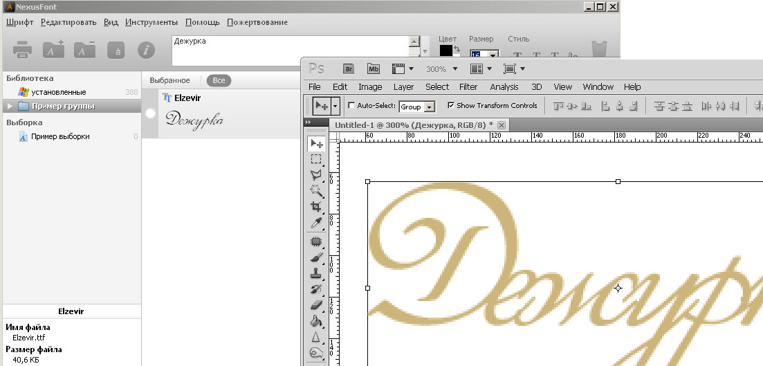Uncheck Show Transform Controls
Image resolution: width=763 pixels, height=366 pixels.
451,106
